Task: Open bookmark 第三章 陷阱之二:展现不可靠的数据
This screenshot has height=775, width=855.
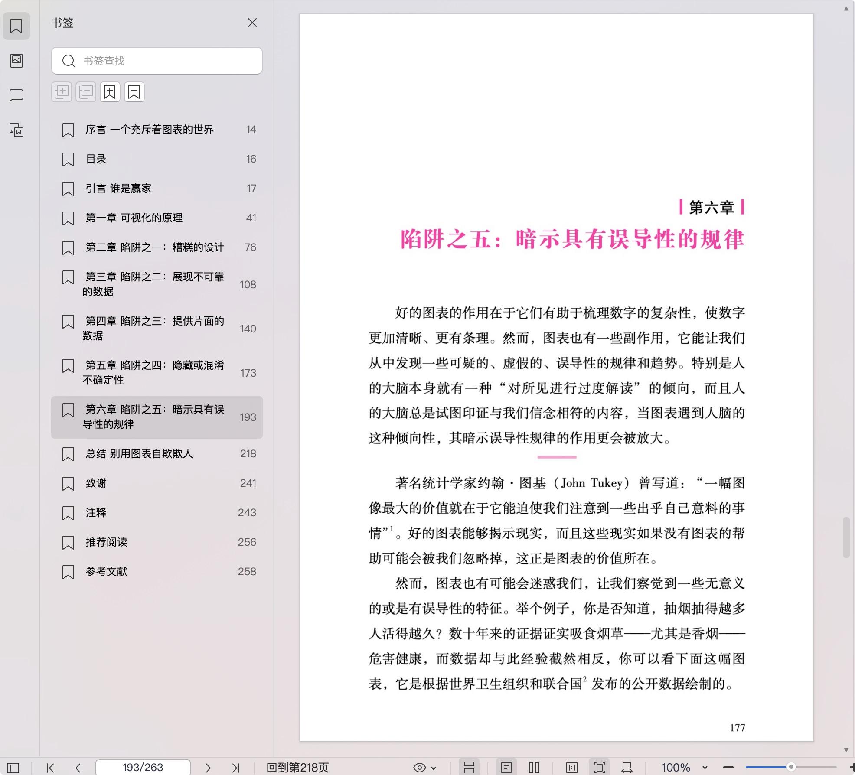Action: click(x=157, y=284)
